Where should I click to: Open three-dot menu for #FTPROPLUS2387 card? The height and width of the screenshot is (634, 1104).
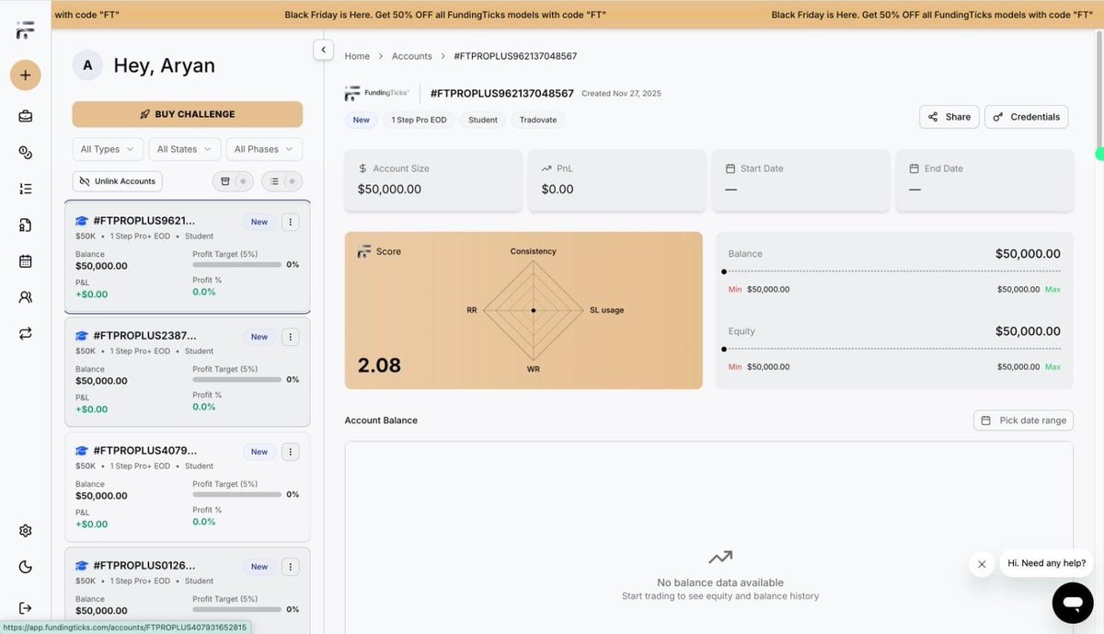click(290, 337)
